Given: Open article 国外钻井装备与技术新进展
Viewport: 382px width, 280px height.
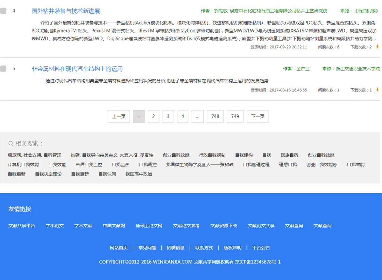Looking at the screenshot, I should click(66, 11).
